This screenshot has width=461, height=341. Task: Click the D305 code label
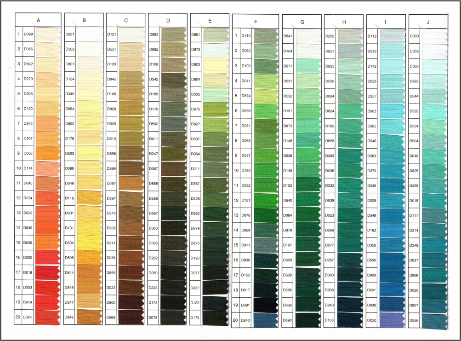pyautogui.click(x=153, y=228)
